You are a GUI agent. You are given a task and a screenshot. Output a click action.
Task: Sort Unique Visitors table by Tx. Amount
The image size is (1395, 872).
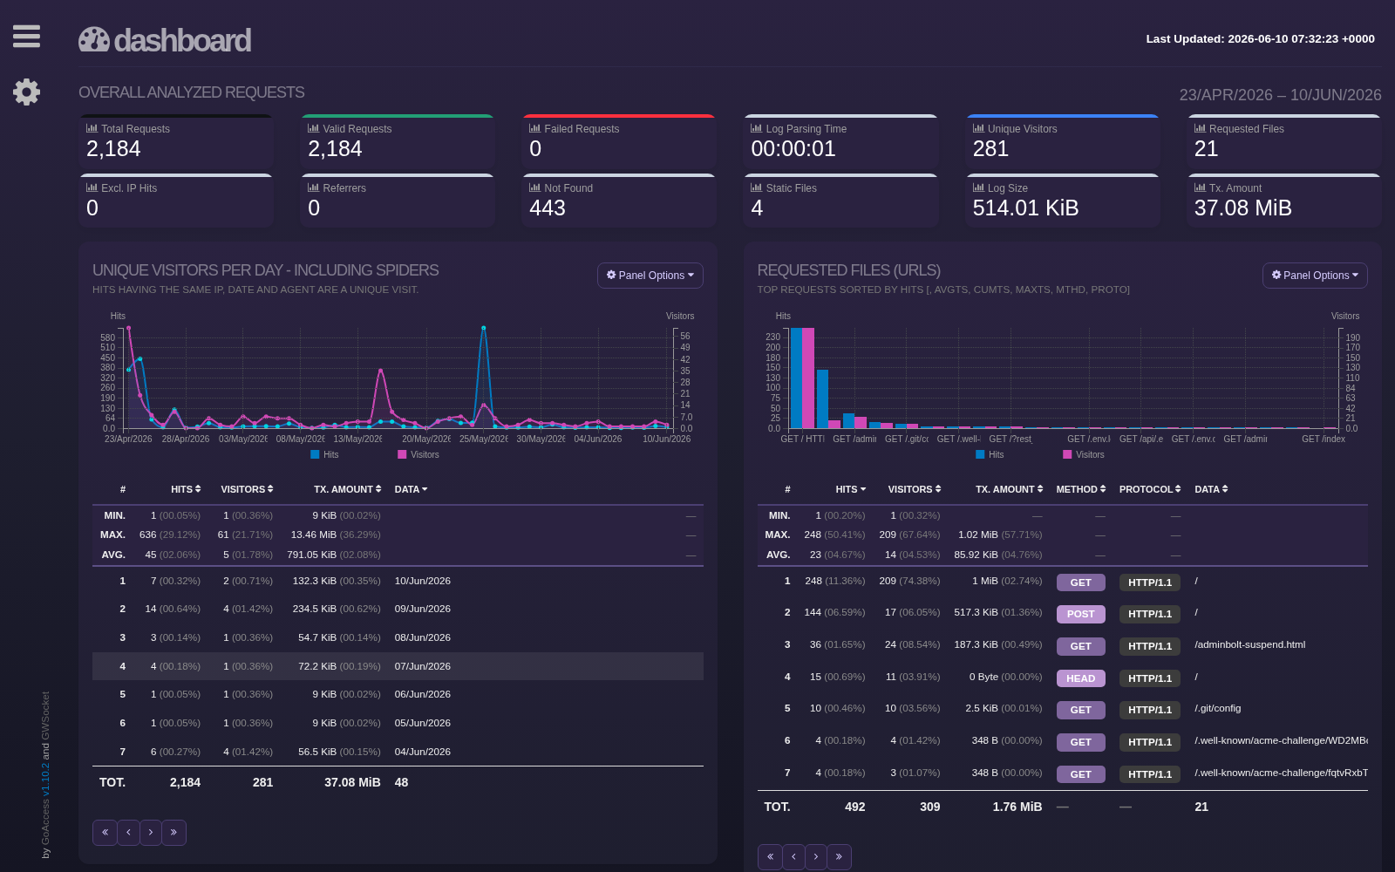coord(348,489)
